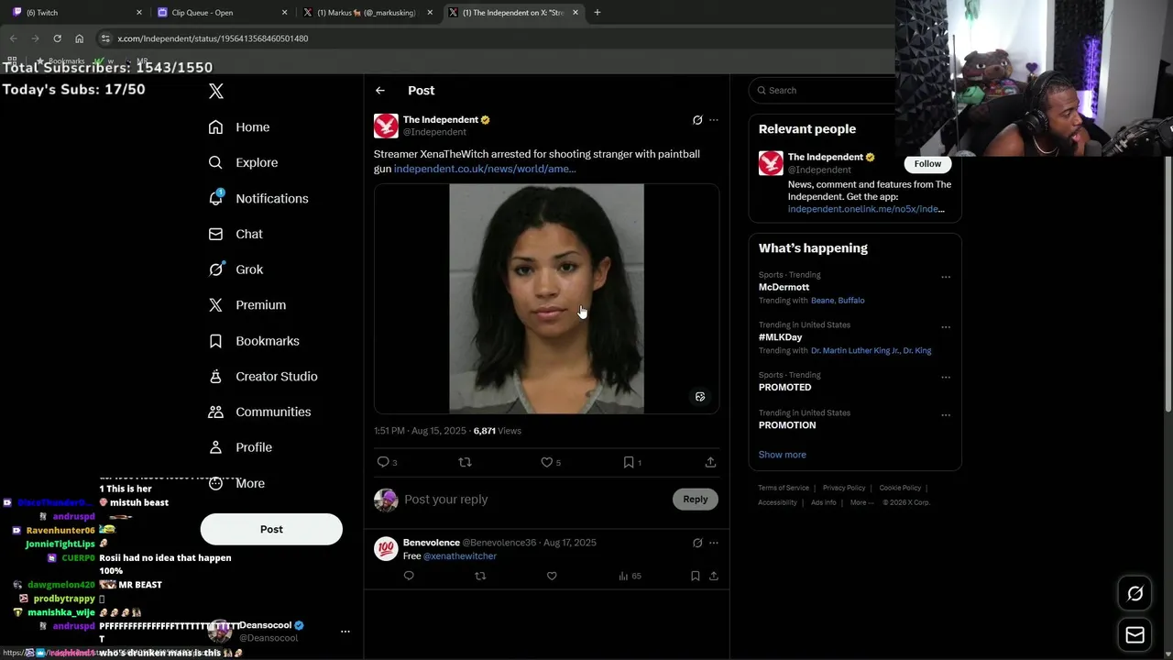Viewport: 1173px width, 660px height.
Task: Go back using the post header arrow
Action: (x=380, y=91)
